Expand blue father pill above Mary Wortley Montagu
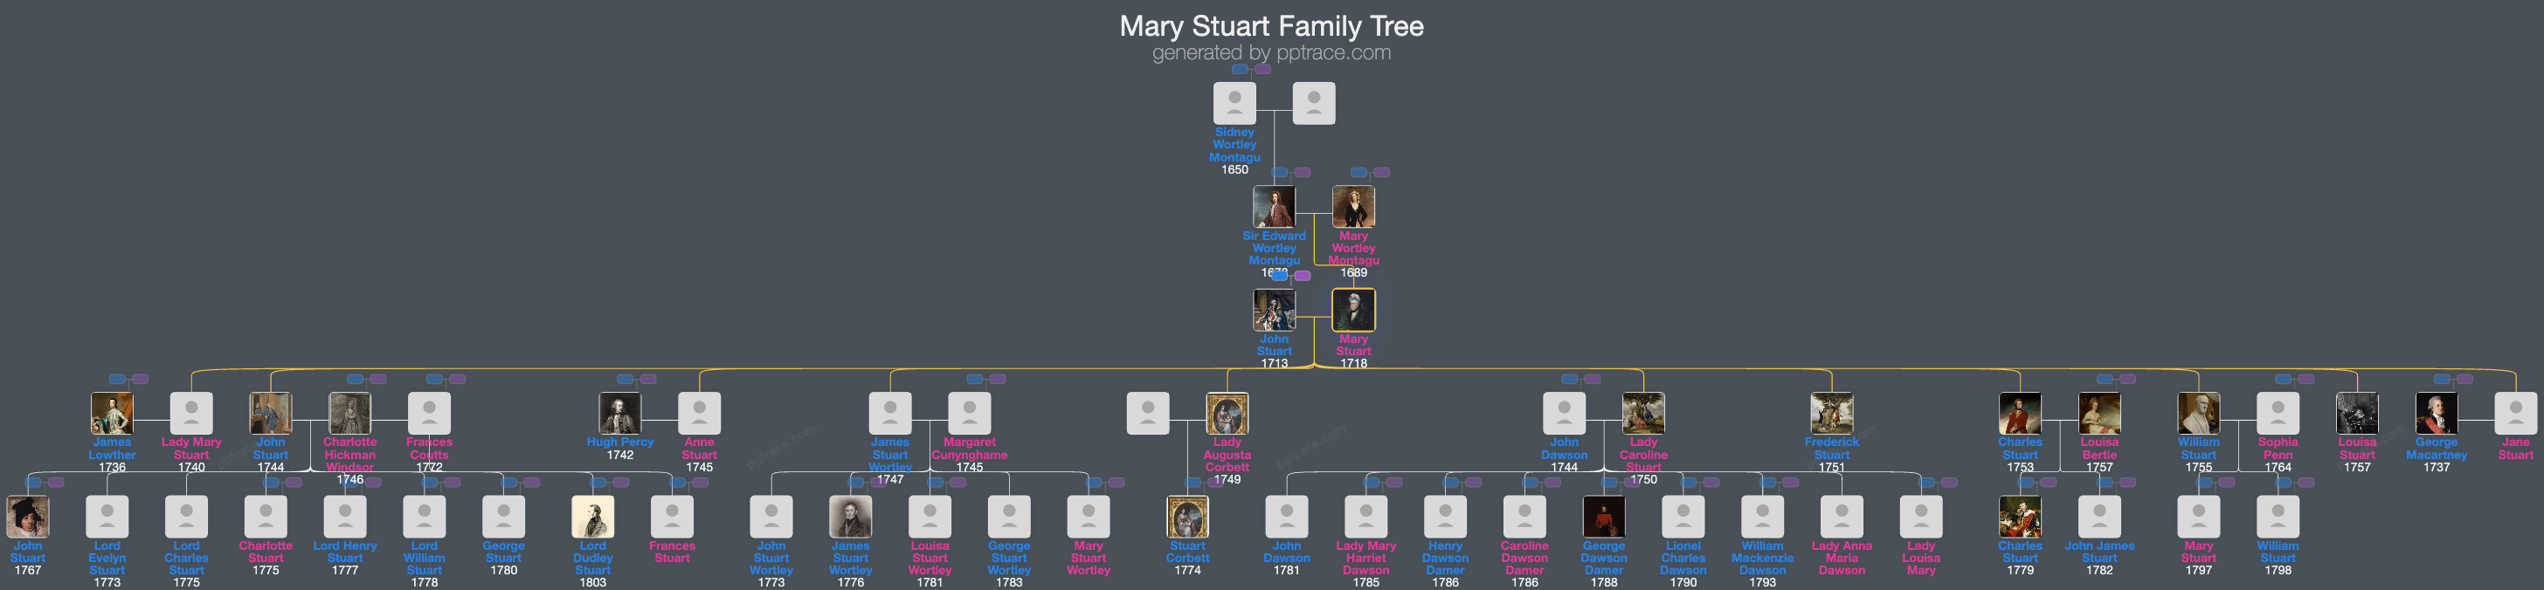2544x590 pixels. [x=1358, y=173]
